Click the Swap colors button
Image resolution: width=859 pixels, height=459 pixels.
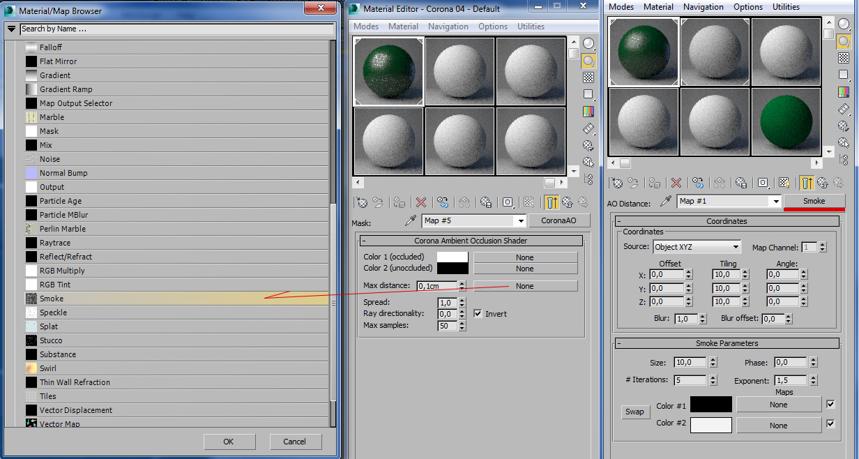[634, 412]
